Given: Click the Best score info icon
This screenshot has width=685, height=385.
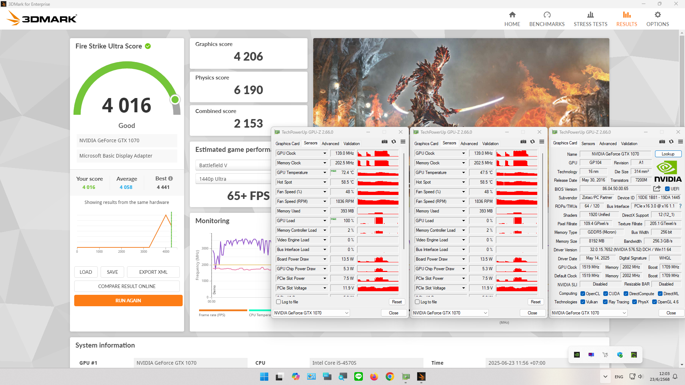Looking at the screenshot, I should pos(171,179).
